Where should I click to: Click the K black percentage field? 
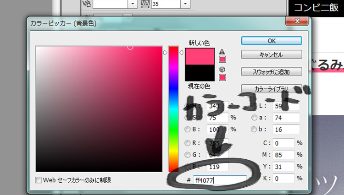pos(283,179)
